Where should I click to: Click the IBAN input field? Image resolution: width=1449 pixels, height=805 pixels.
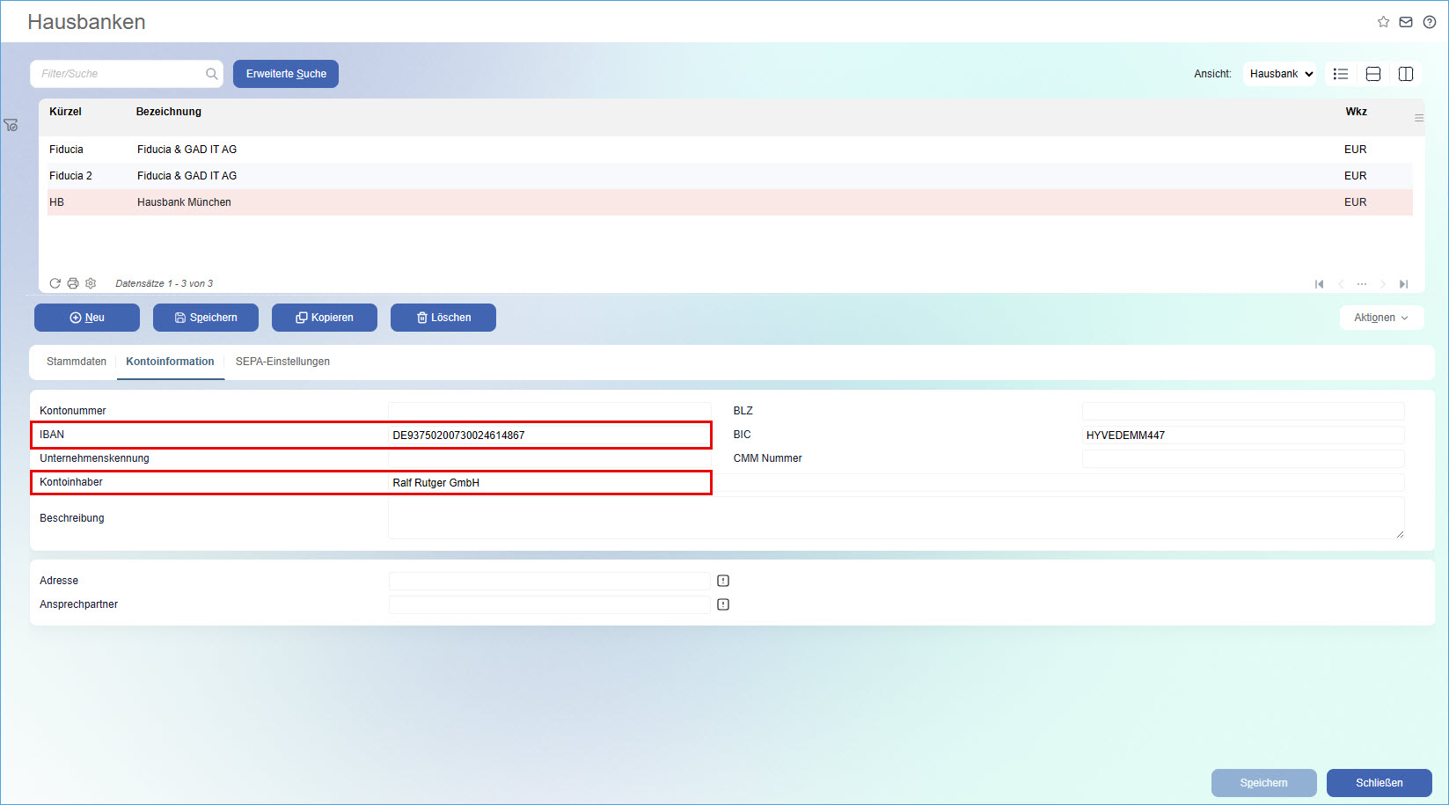point(550,435)
